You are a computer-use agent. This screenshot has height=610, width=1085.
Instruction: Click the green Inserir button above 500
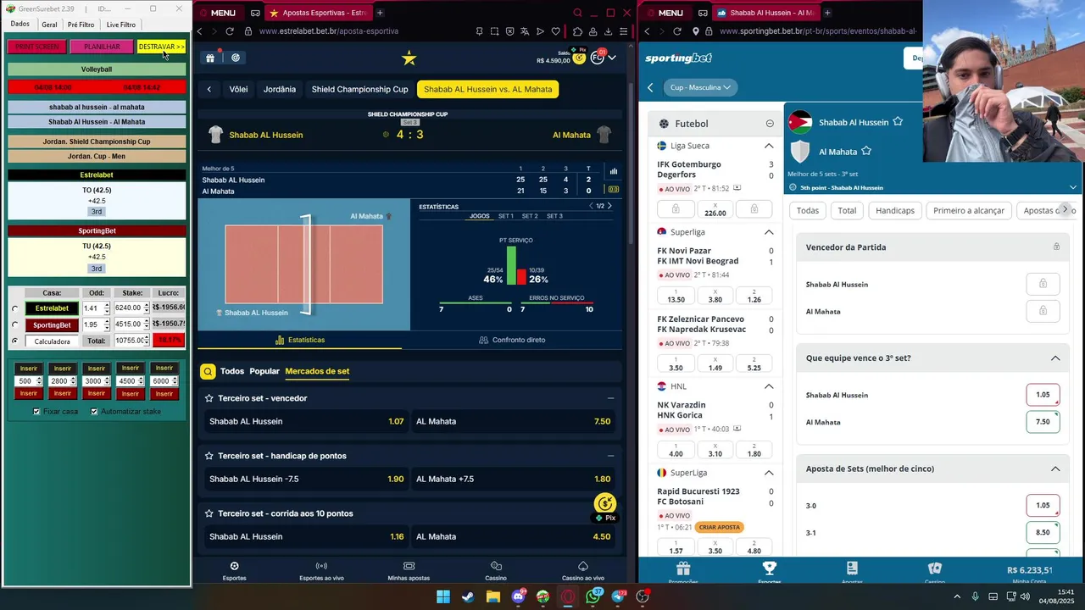[x=29, y=369]
